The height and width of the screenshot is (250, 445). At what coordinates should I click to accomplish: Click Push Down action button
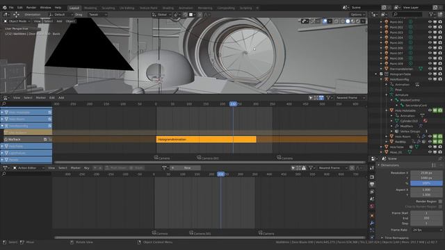click(x=116, y=168)
